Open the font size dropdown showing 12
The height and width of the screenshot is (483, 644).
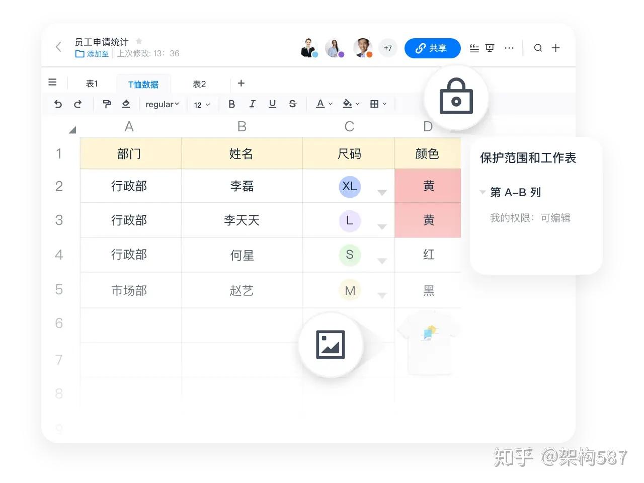(201, 104)
